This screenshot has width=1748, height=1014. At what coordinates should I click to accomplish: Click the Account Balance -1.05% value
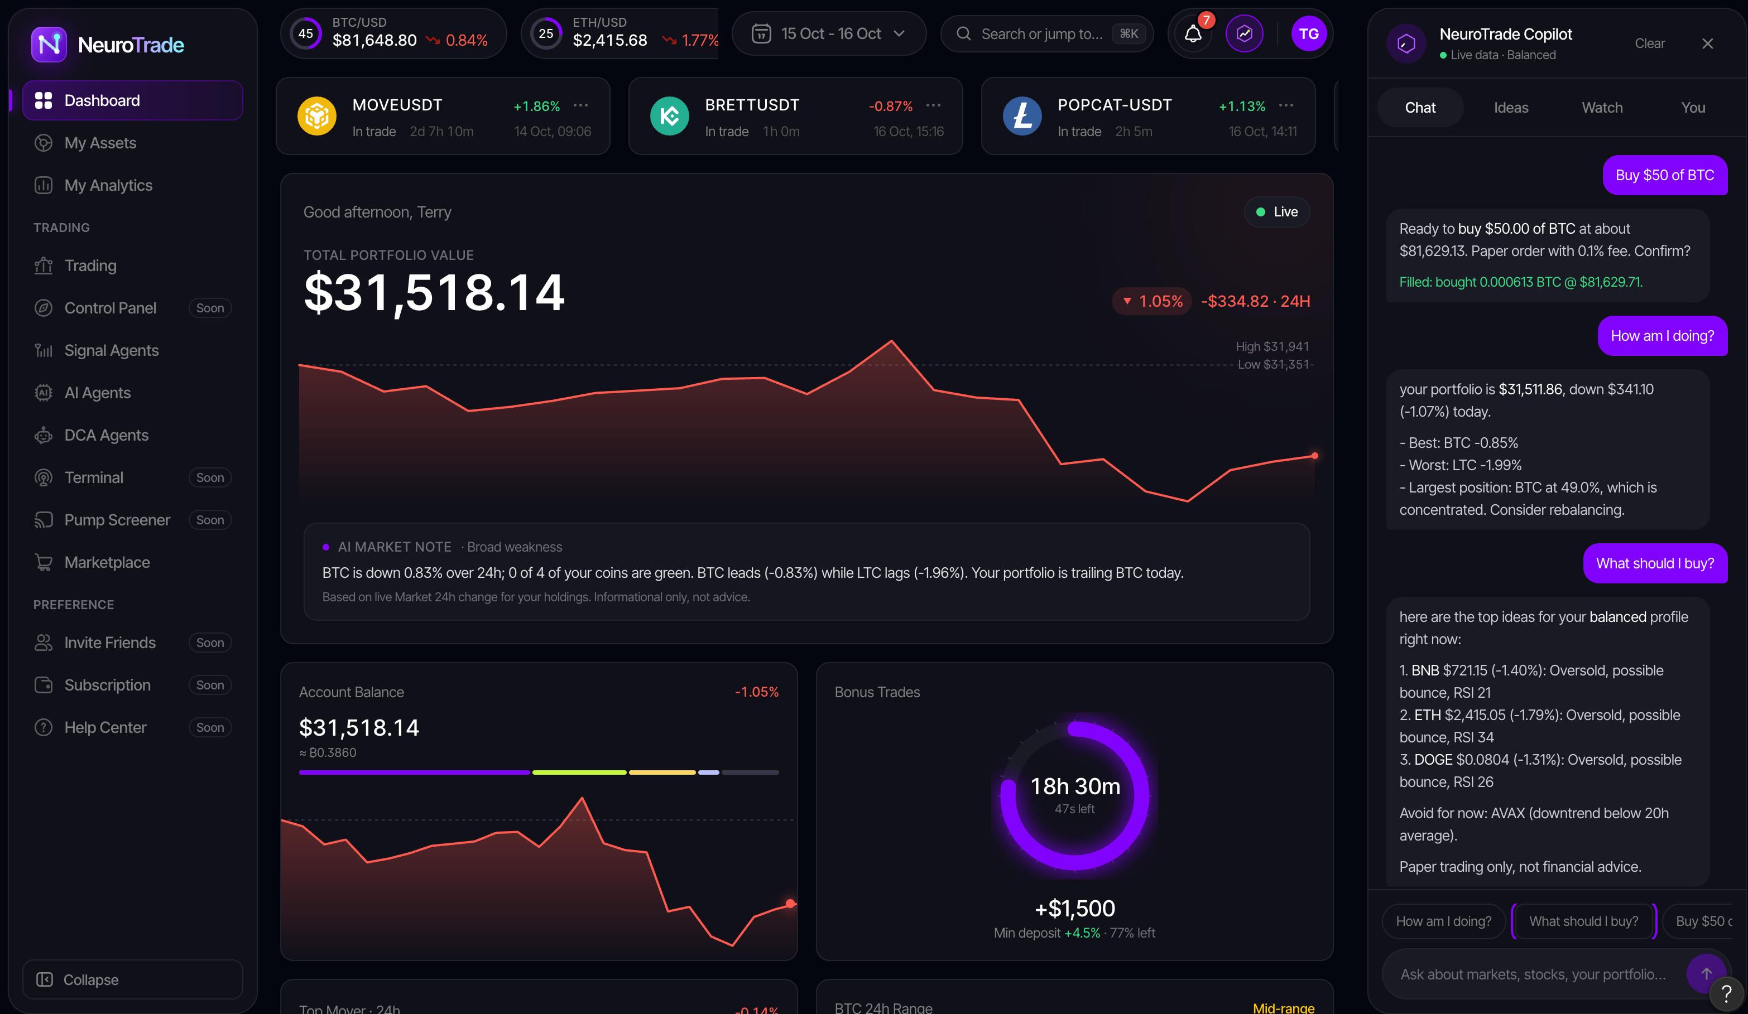[x=757, y=692]
